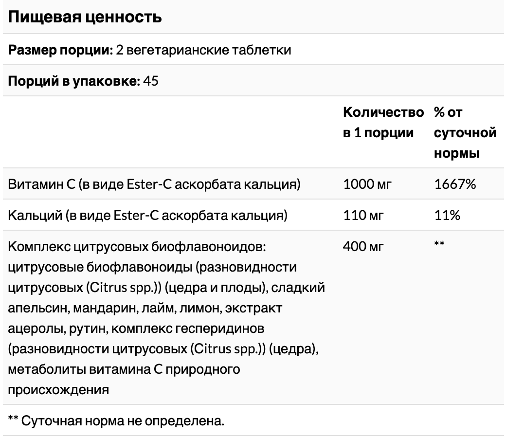Click the 110 мг calcium amount

point(363,215)
